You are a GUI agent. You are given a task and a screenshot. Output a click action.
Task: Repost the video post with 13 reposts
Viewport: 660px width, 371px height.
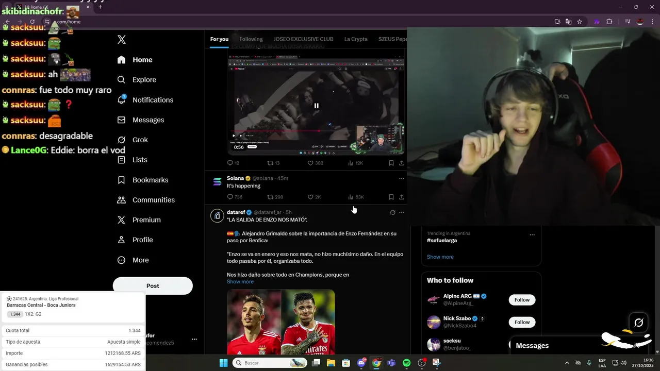273,163
